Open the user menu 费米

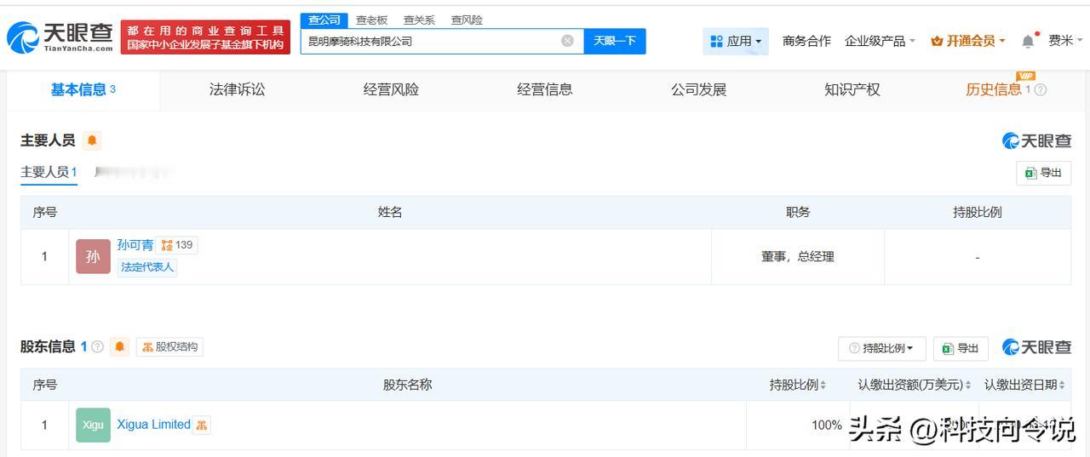pyautogui.click(x=1064, y=41)
